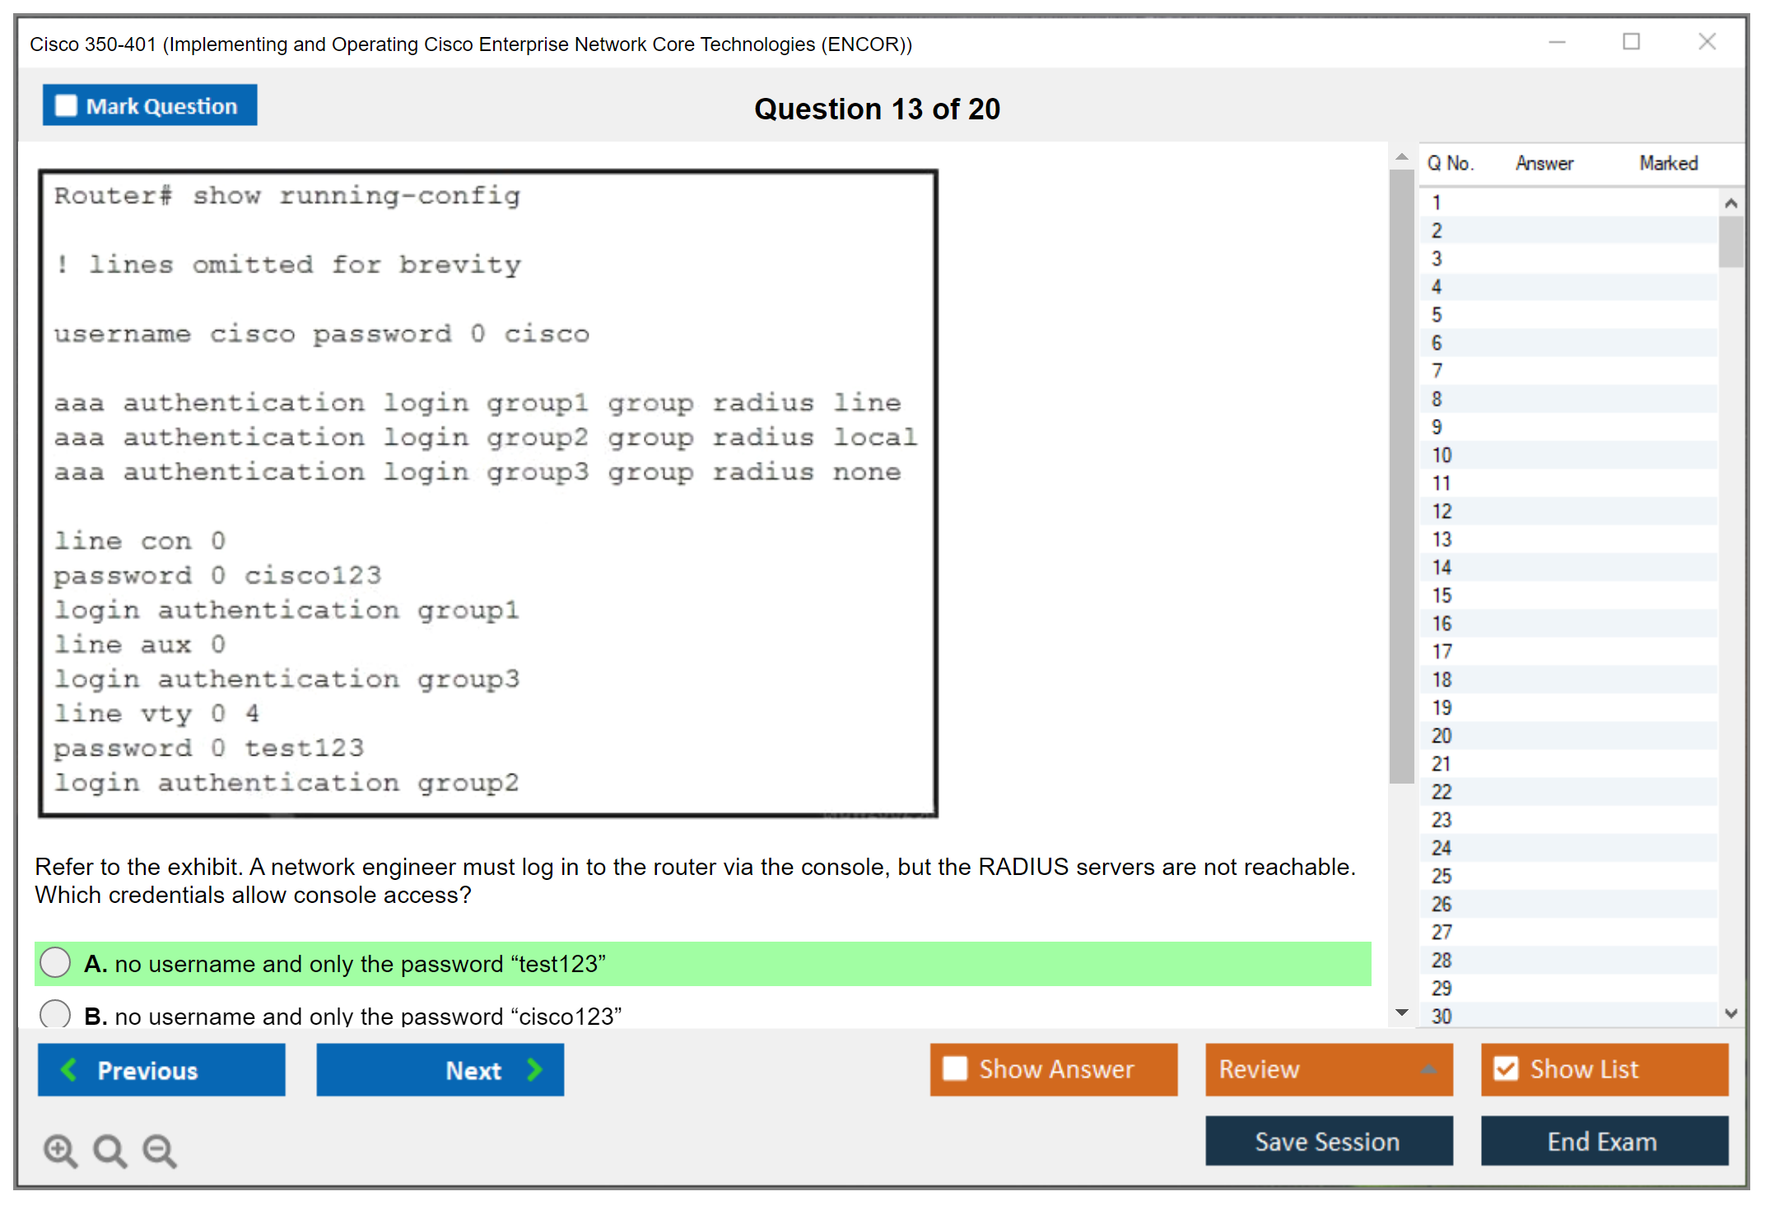Click the green right arrow on Next
1770x1210 pixels.
pos(534,1069)
